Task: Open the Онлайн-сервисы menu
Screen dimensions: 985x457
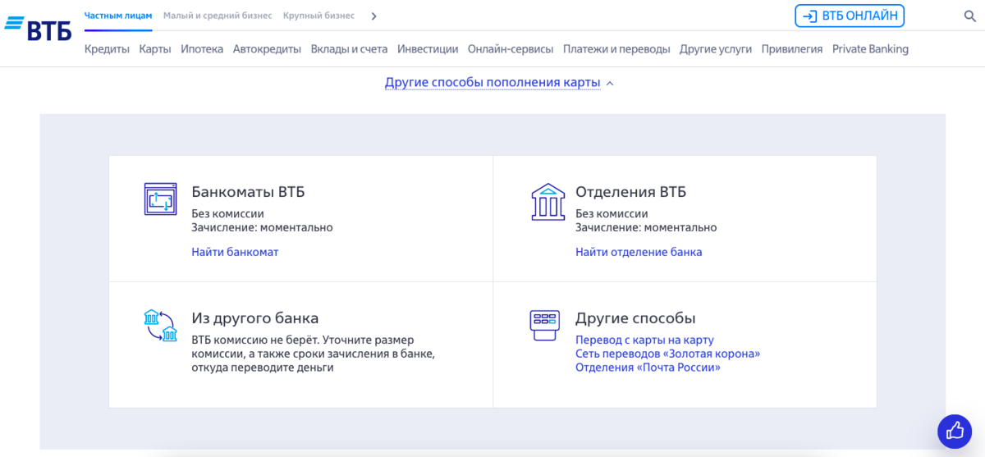Action: (x=511, y=49)
